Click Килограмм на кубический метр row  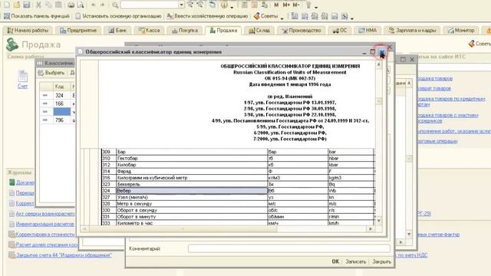[x=237, y=178]
